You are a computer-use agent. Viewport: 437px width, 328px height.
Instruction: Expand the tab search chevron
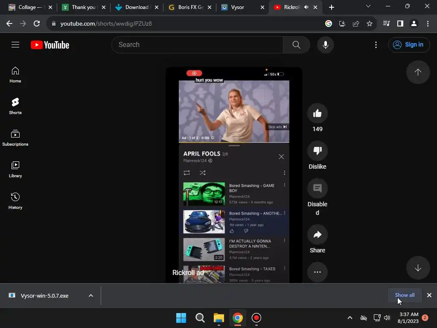pos(368,6)
